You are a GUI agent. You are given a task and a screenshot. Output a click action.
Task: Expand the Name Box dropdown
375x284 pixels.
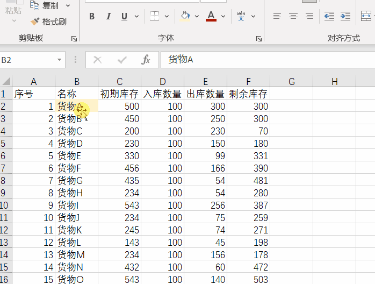pyautogui.click(x=59, y=60)
